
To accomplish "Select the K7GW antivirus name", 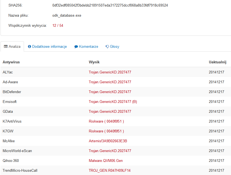I will click(x=8, y=131).
